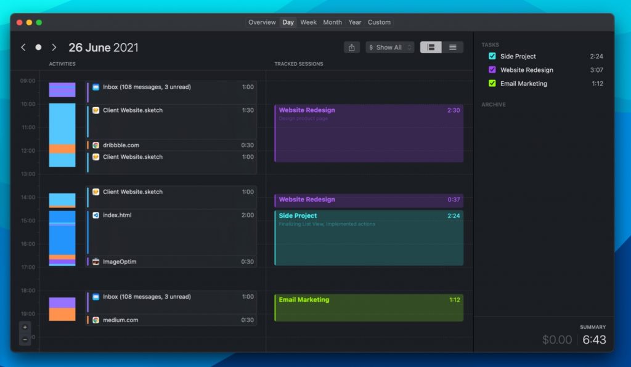Switch to Year tab

click(x=354, y=22)
